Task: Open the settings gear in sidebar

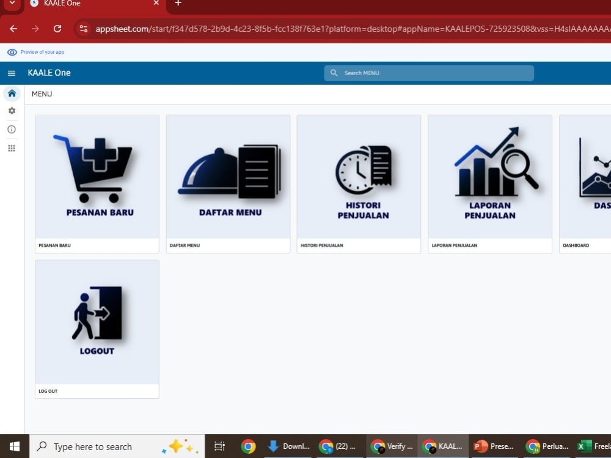Action: 12,111
